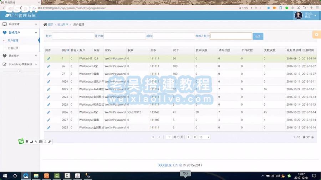Expand Bootstrap常用实例 sidebar menu
Screen dimensions: 321x180
20,64
